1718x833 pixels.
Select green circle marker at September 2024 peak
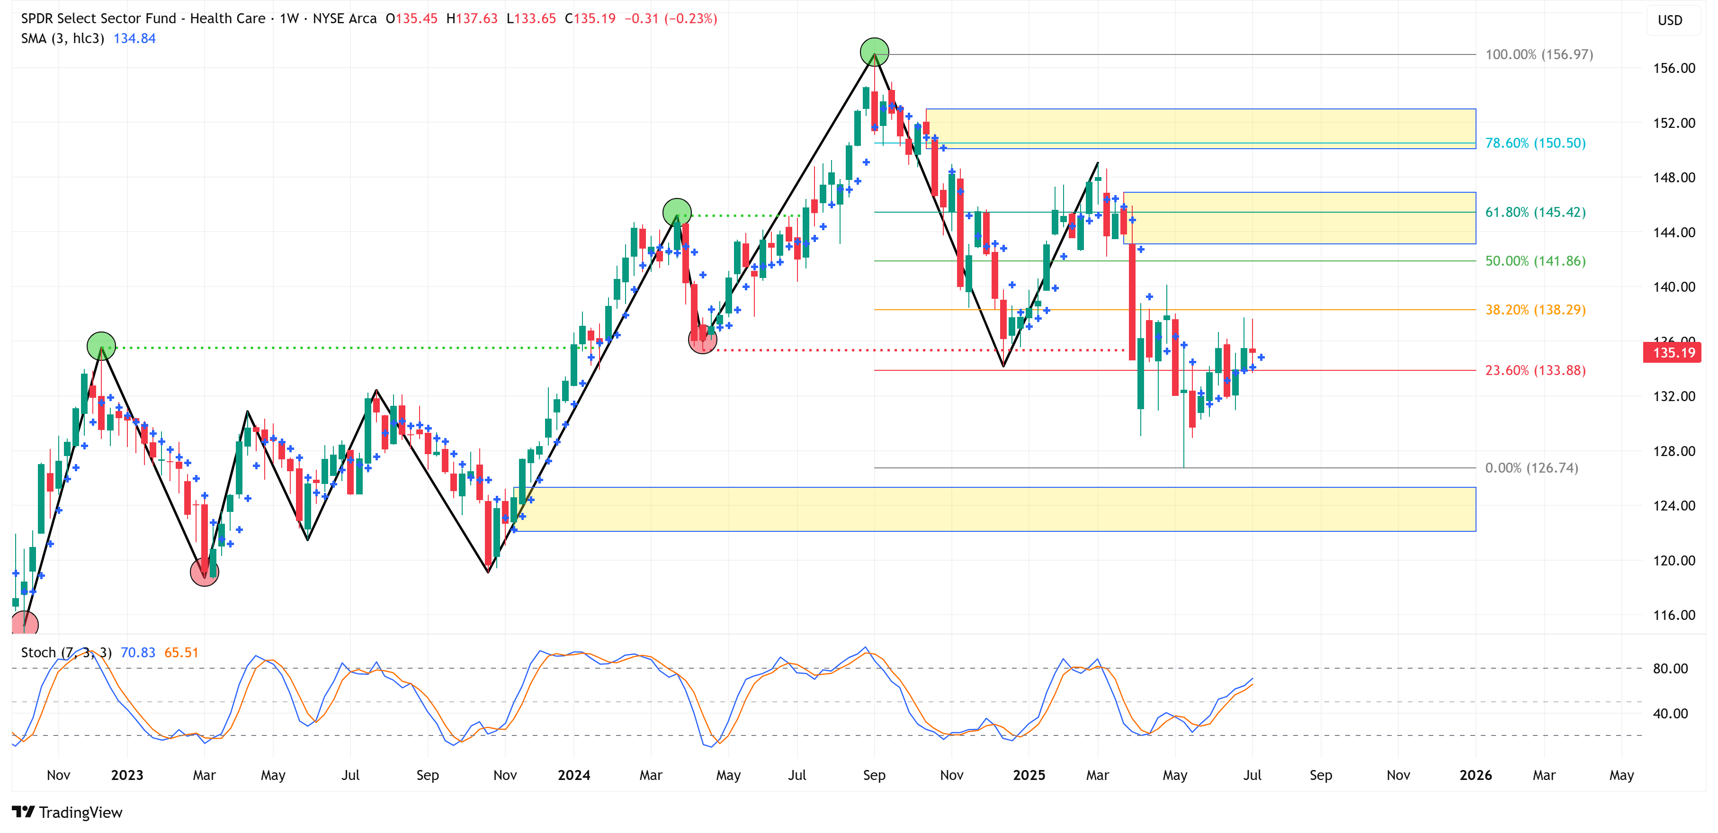(874, 52)
